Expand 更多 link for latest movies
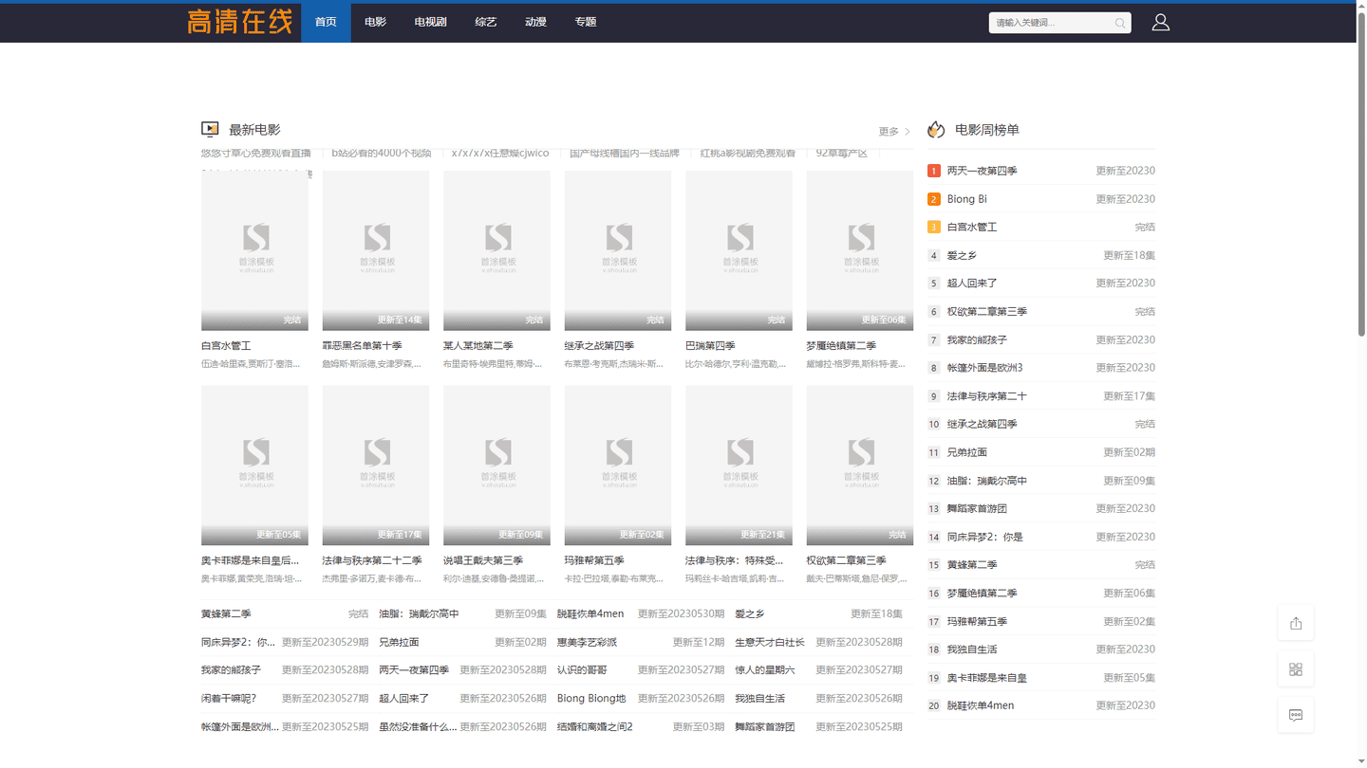This screenshot has width=1367, height=768. pos(893,132)
